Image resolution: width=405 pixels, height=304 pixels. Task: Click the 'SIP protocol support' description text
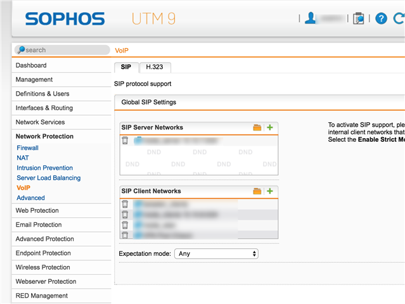coord(143,84)
